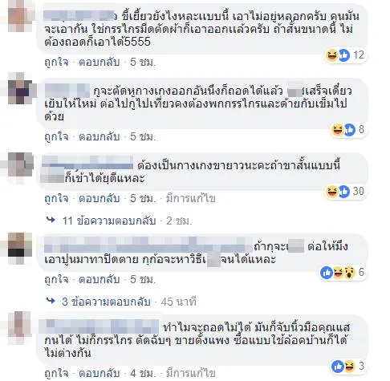This screenshot has width=390, height=381.
Task: Click the reaction count 30 on third comment
Action: click(359, 191)
